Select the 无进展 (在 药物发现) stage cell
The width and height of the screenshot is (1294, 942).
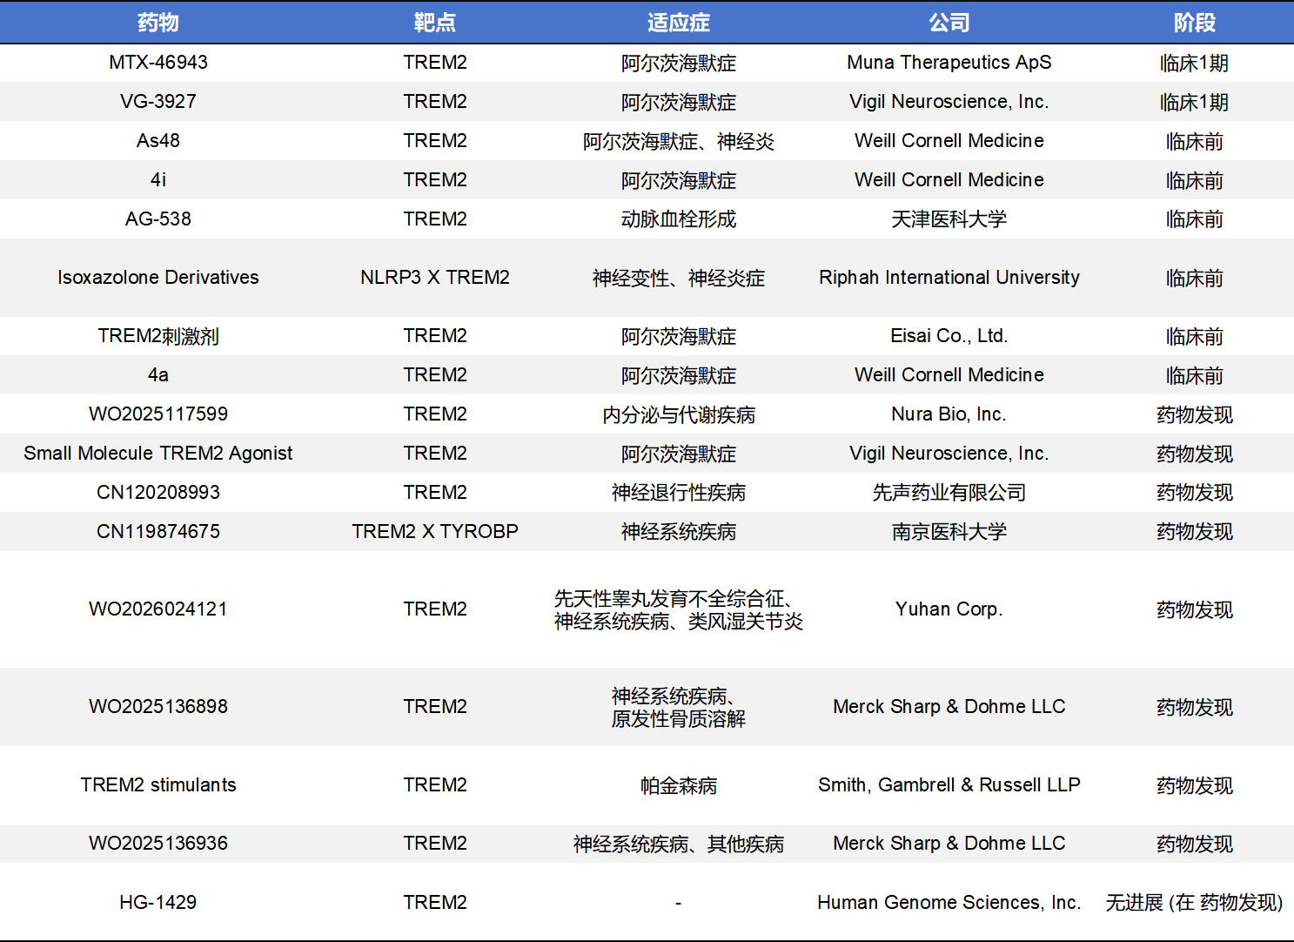[x=1194, y=903]
